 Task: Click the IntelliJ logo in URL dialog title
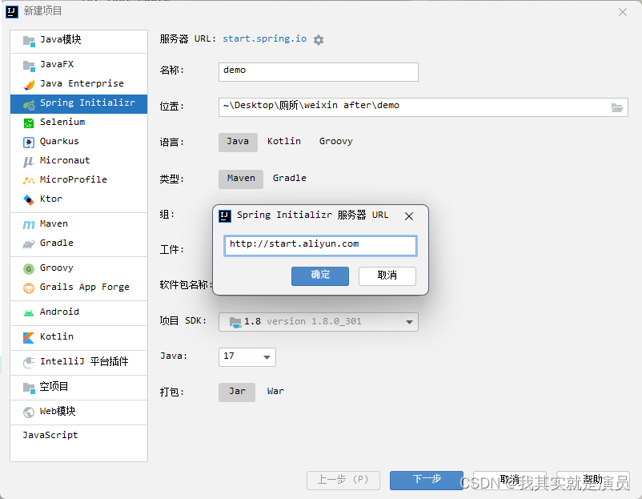click(225, 216)
